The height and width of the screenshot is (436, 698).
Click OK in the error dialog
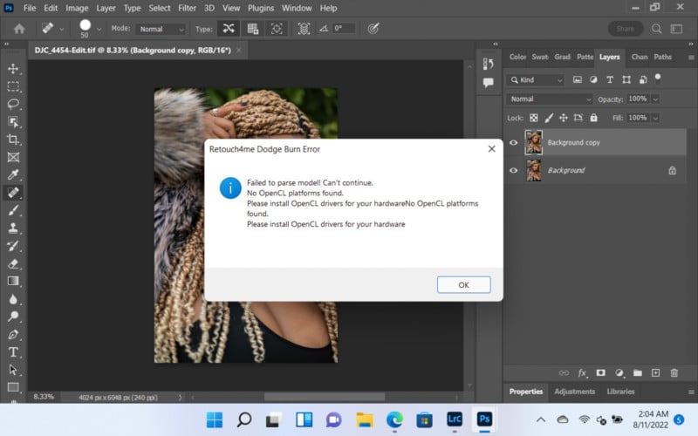463,285
